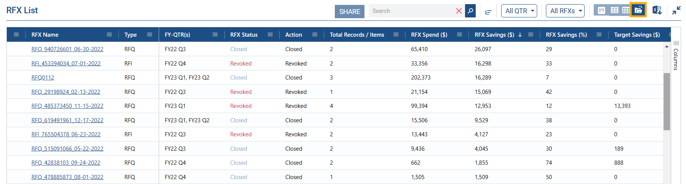The image size is (686, 184).
Task: Open the RFX Status column menu
Action: [270, 34]
